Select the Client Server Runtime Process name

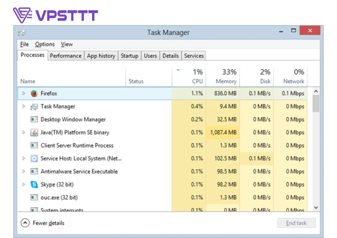pyautogui.click(x=77, y=146)
